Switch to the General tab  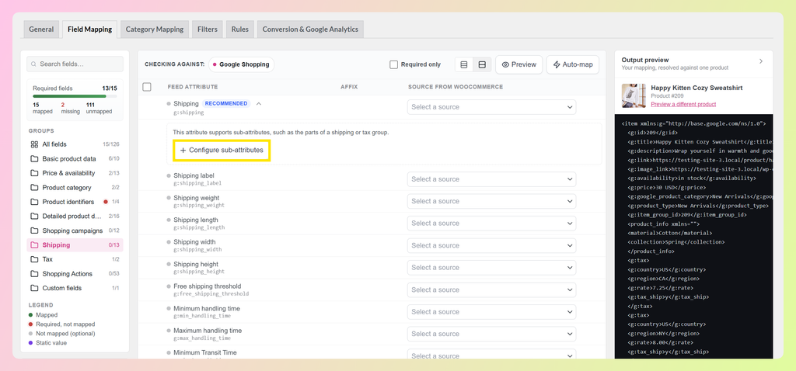click(41, 29)
